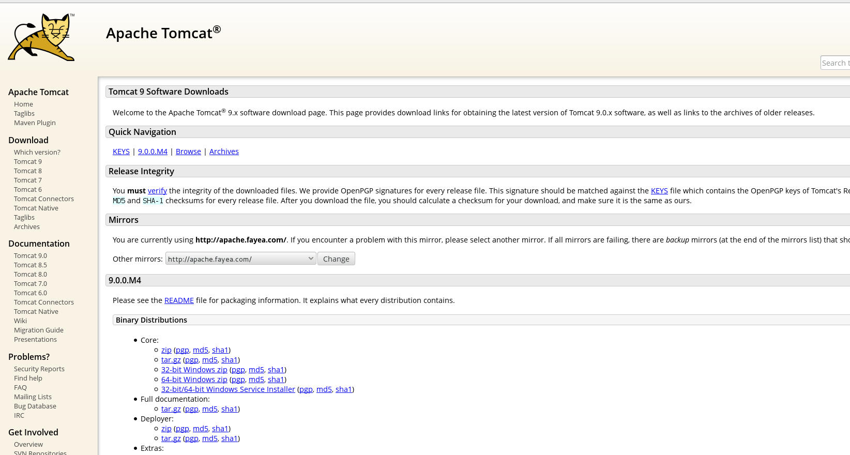Download the Deployer zip
This screenshot has width=850, height=455.
(166, 429)
